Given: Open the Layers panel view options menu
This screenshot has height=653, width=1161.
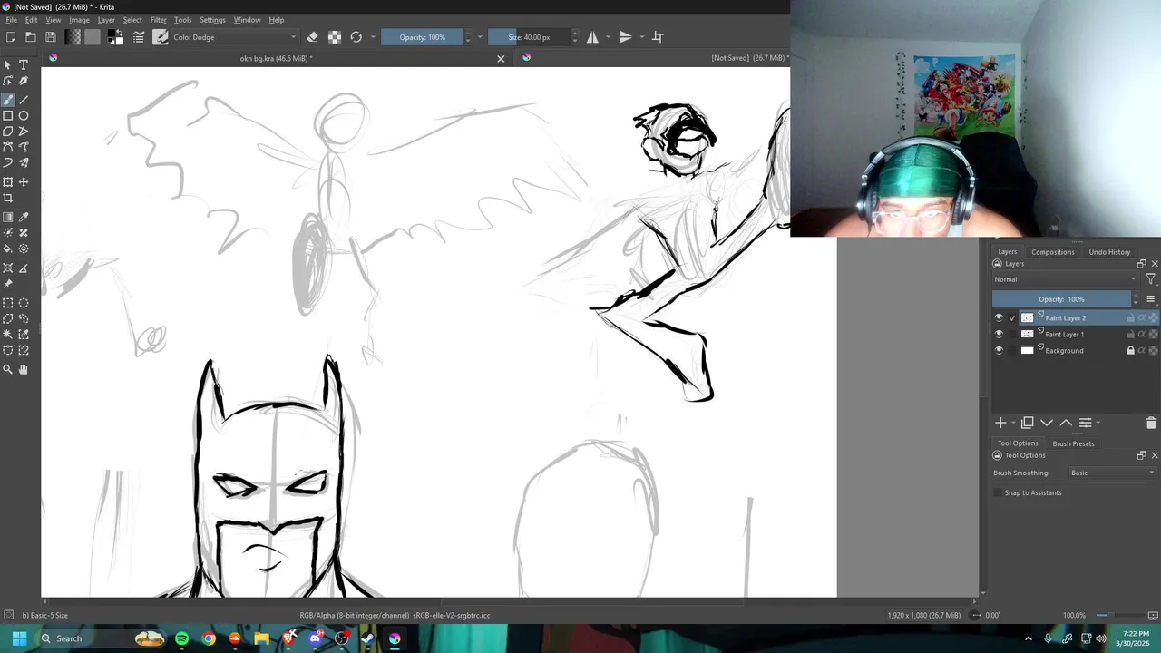Looking at the screenshot, I should click(1151, 299).
